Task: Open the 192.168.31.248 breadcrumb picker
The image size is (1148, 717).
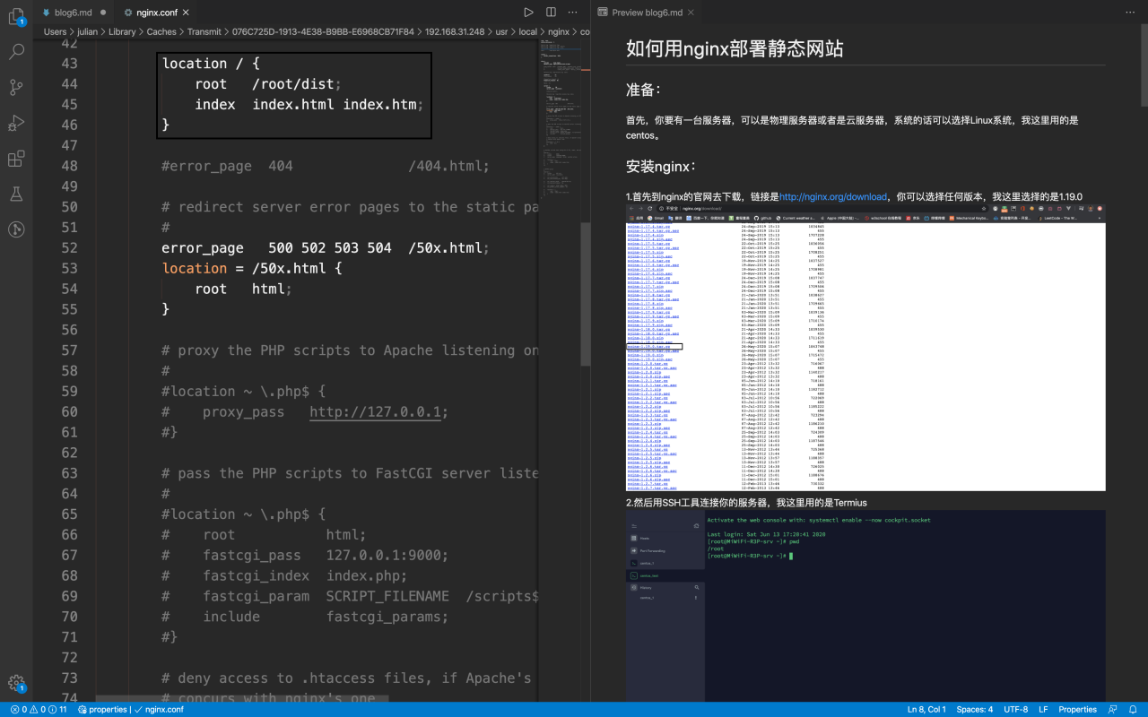Action: (454, 31)
